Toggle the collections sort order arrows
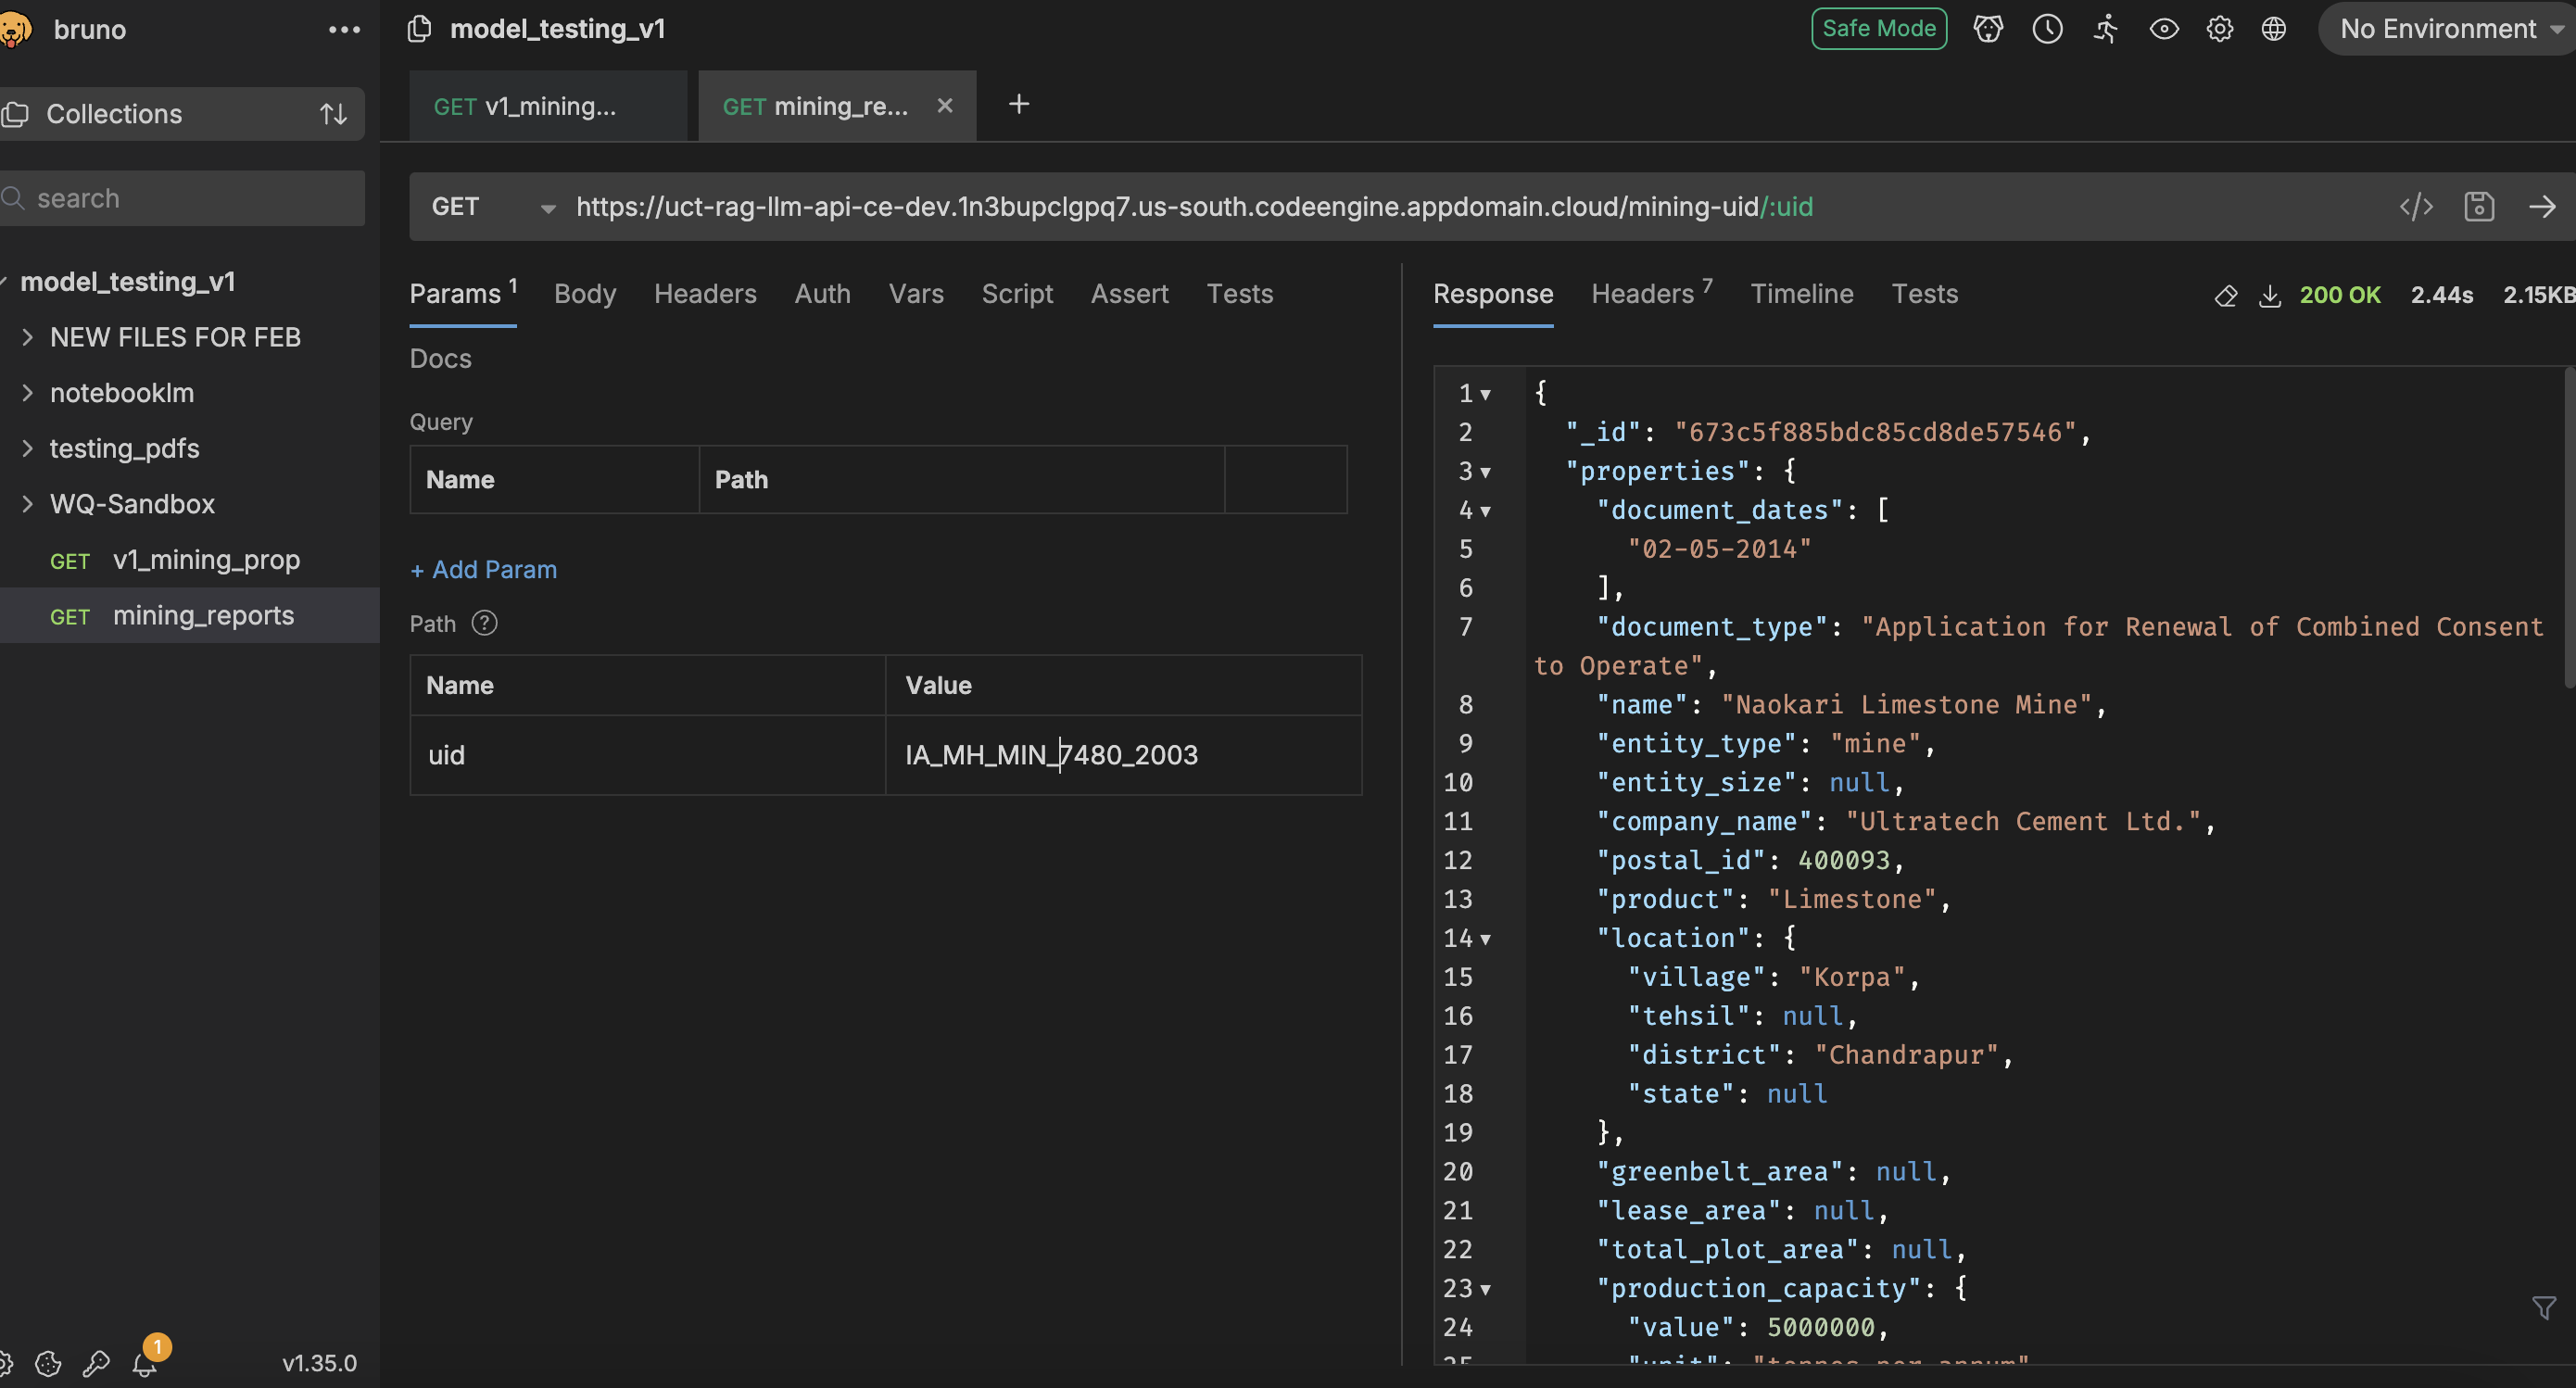This screenshot has height=1388, width=2576. coord(333,114)
